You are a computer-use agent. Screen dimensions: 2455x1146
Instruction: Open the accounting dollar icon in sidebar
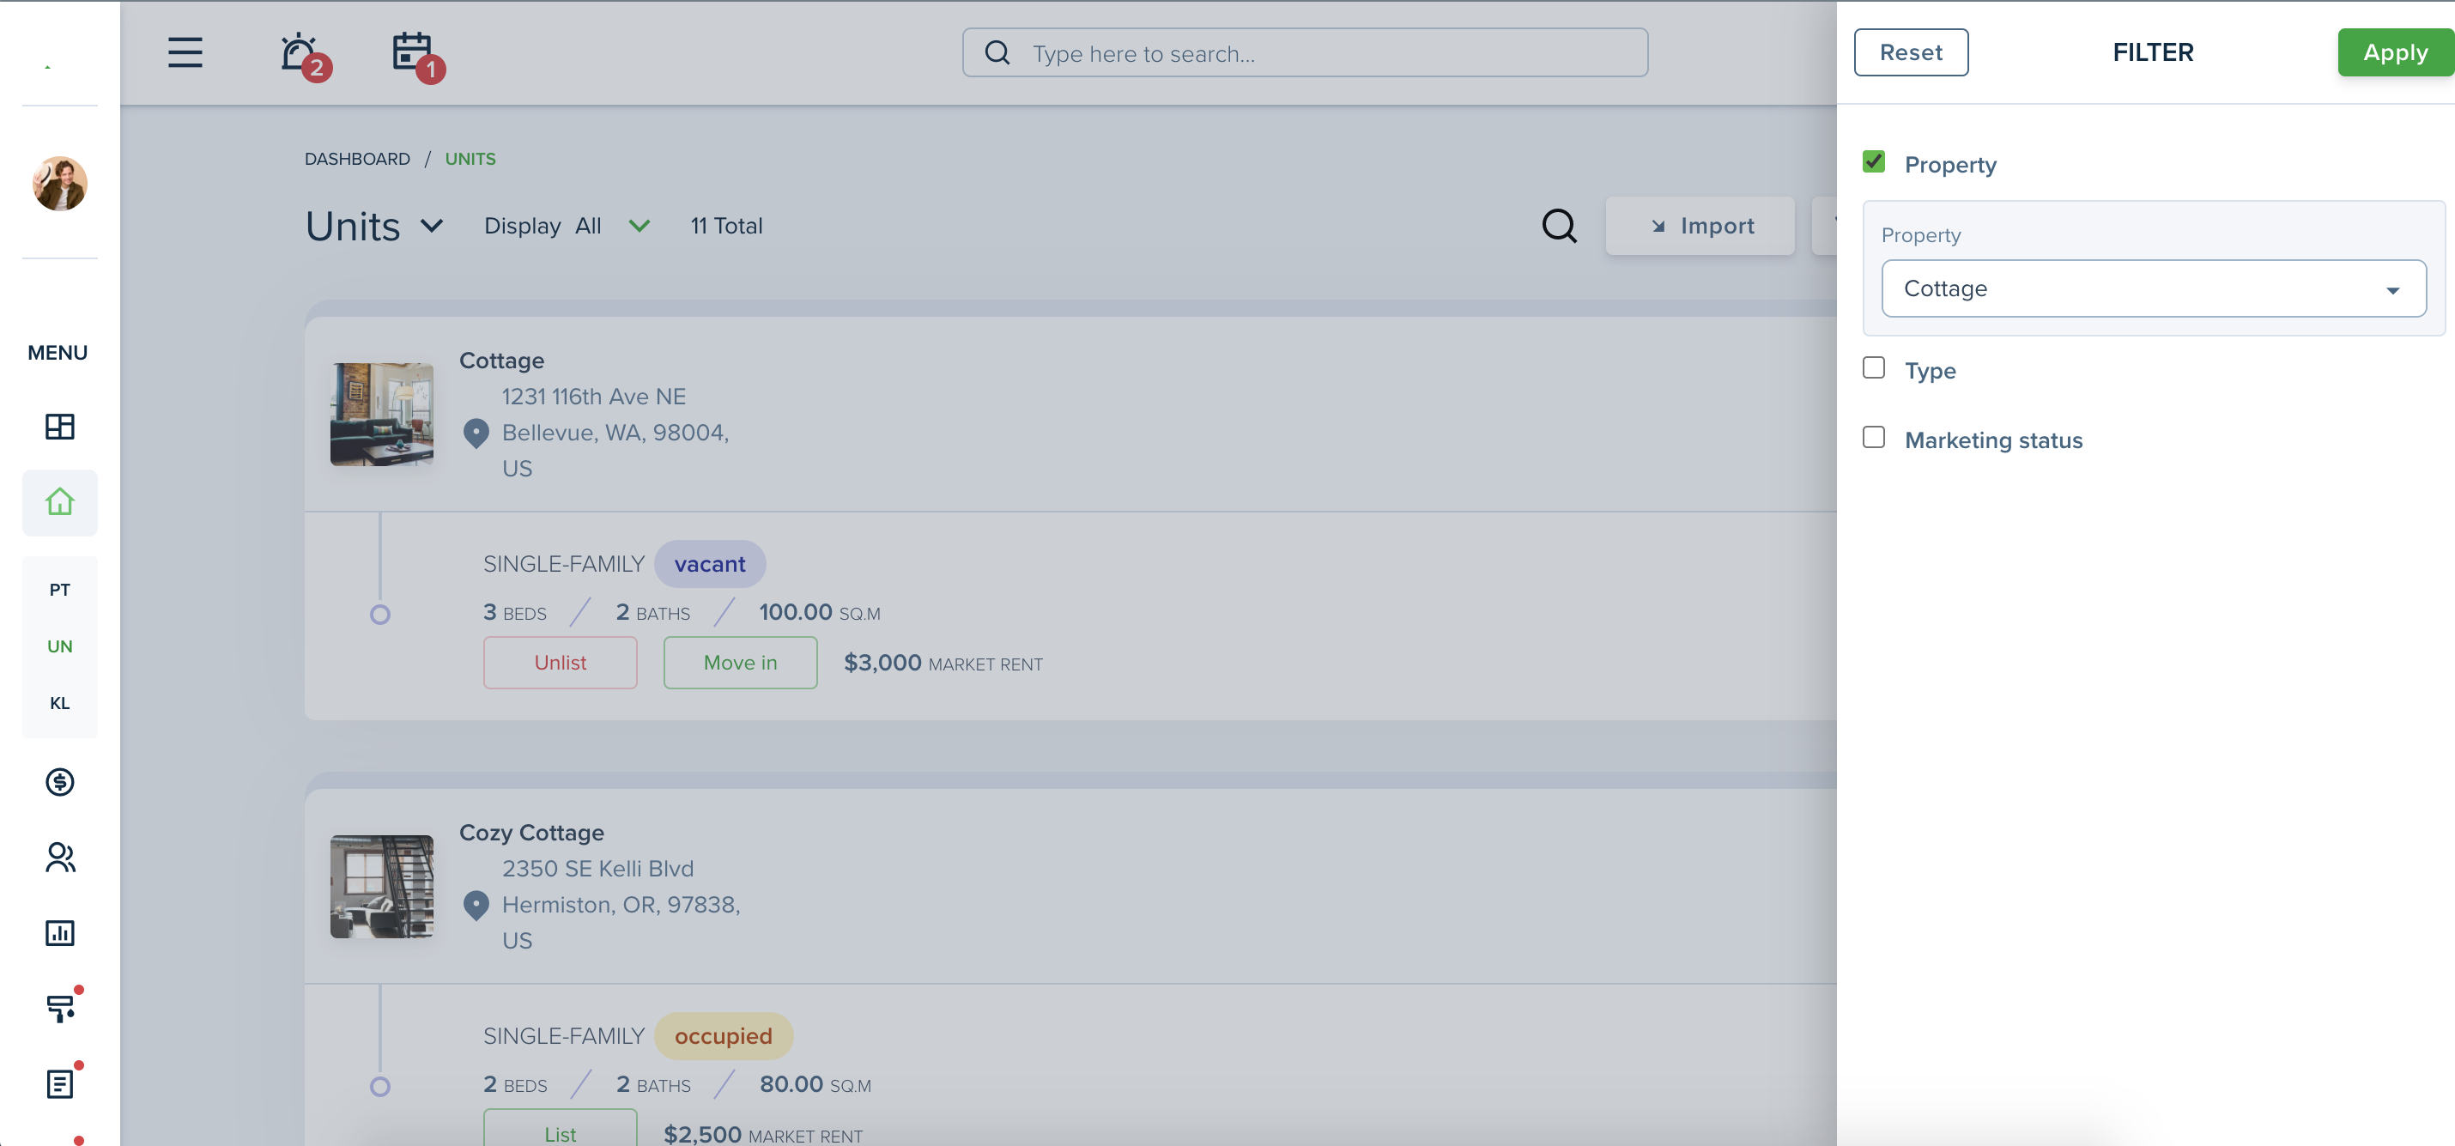pos(59,782)
